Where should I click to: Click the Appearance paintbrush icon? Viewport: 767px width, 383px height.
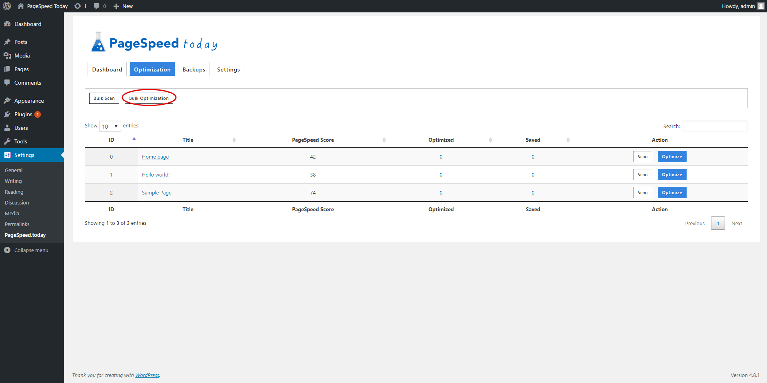pos(7,101)
